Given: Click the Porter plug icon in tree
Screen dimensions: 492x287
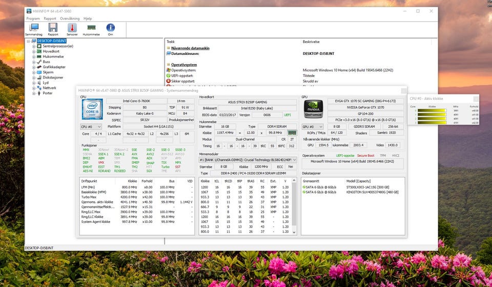Looking at the screenshot, I should (39, 93).
